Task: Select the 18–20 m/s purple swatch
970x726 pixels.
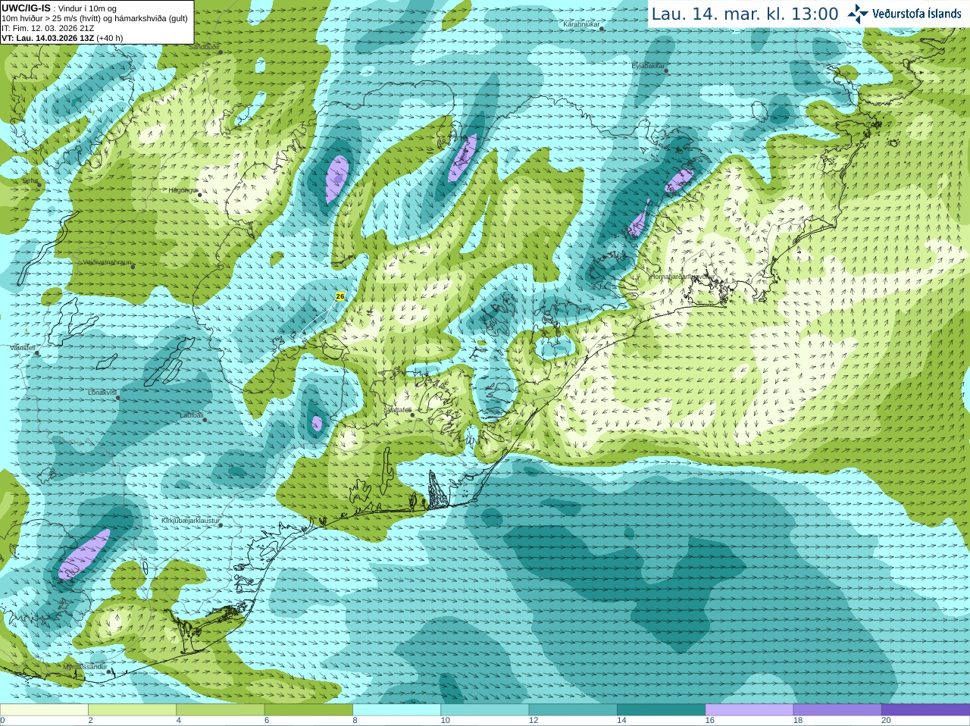Action: 837,709
